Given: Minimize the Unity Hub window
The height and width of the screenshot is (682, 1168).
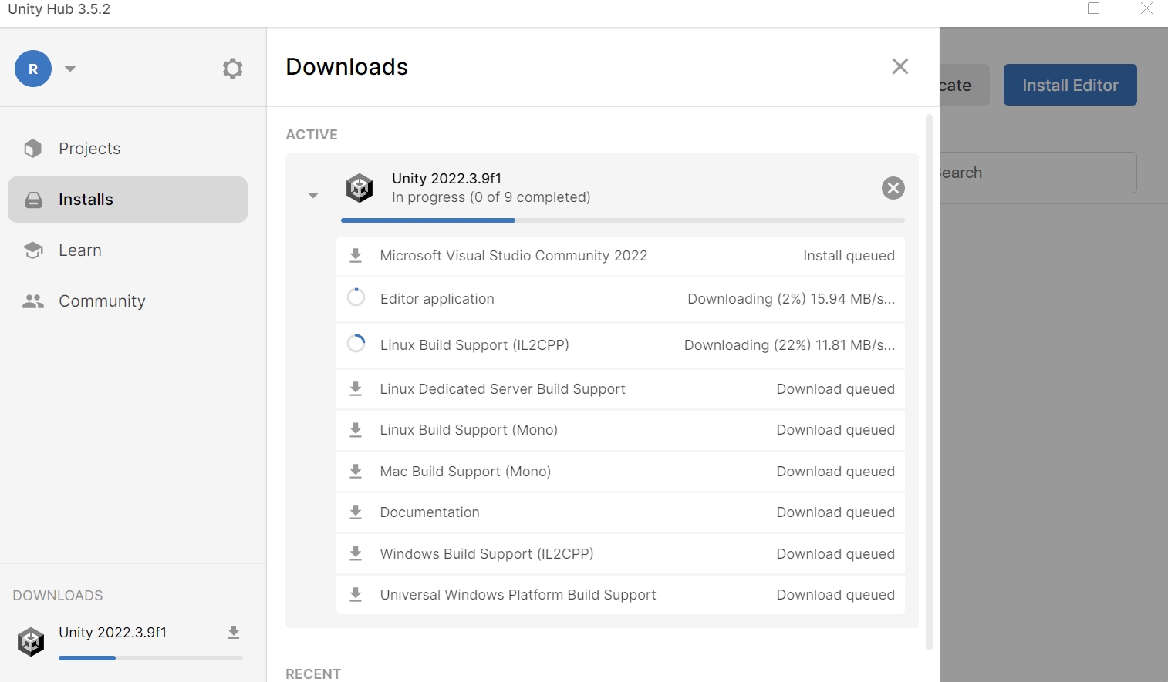Looking at the screenshot, I should [x=1041, y=8].
